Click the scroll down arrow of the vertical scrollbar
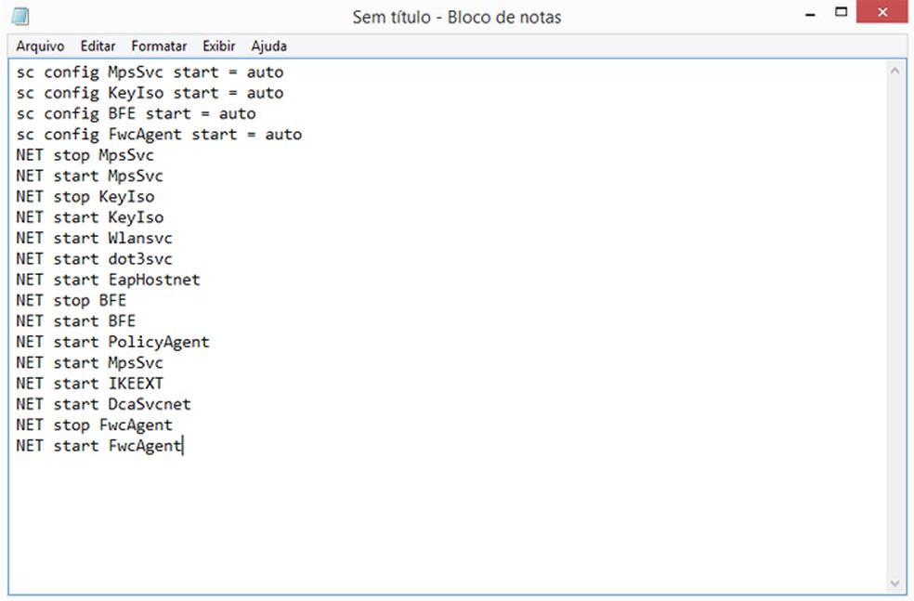914x601 pixels. click(x=895, y=583)
